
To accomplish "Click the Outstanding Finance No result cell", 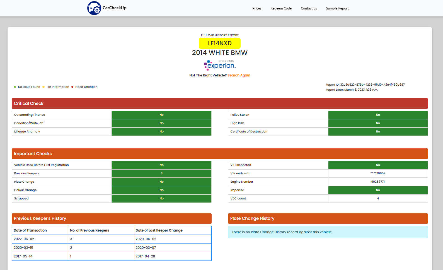I will pos(161,115).
